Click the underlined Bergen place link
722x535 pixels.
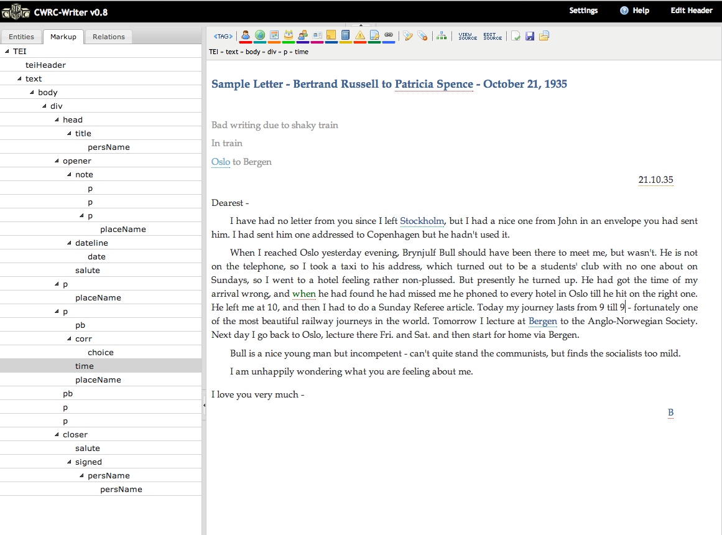tap(542, 321)
